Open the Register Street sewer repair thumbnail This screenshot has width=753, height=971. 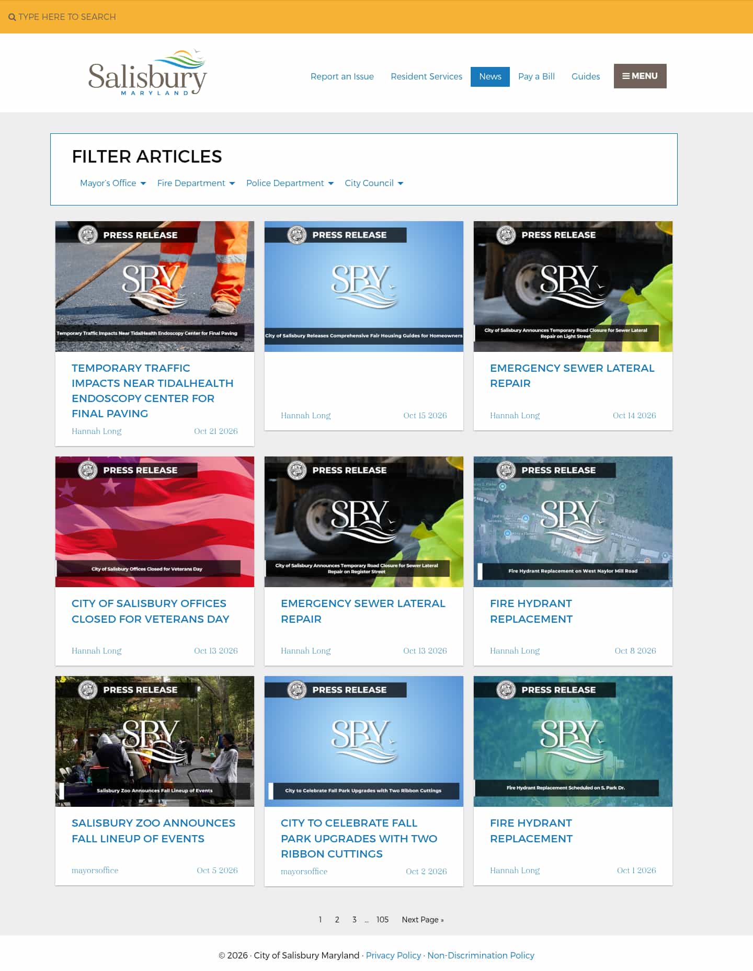(364, 521)
